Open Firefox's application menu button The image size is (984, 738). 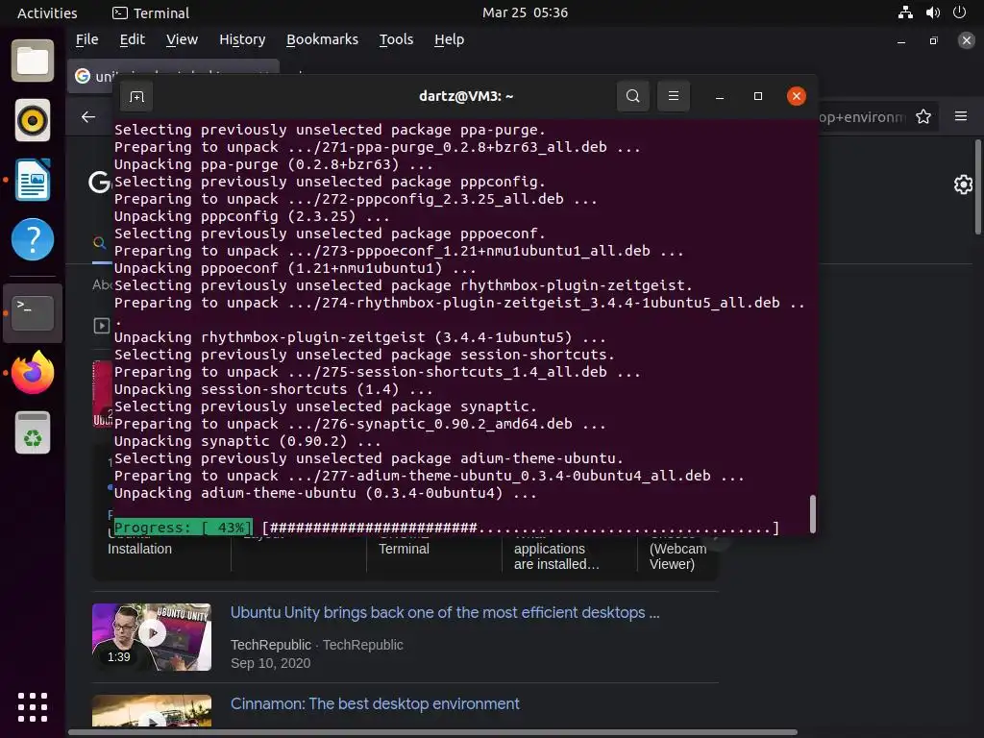[961, 116]
